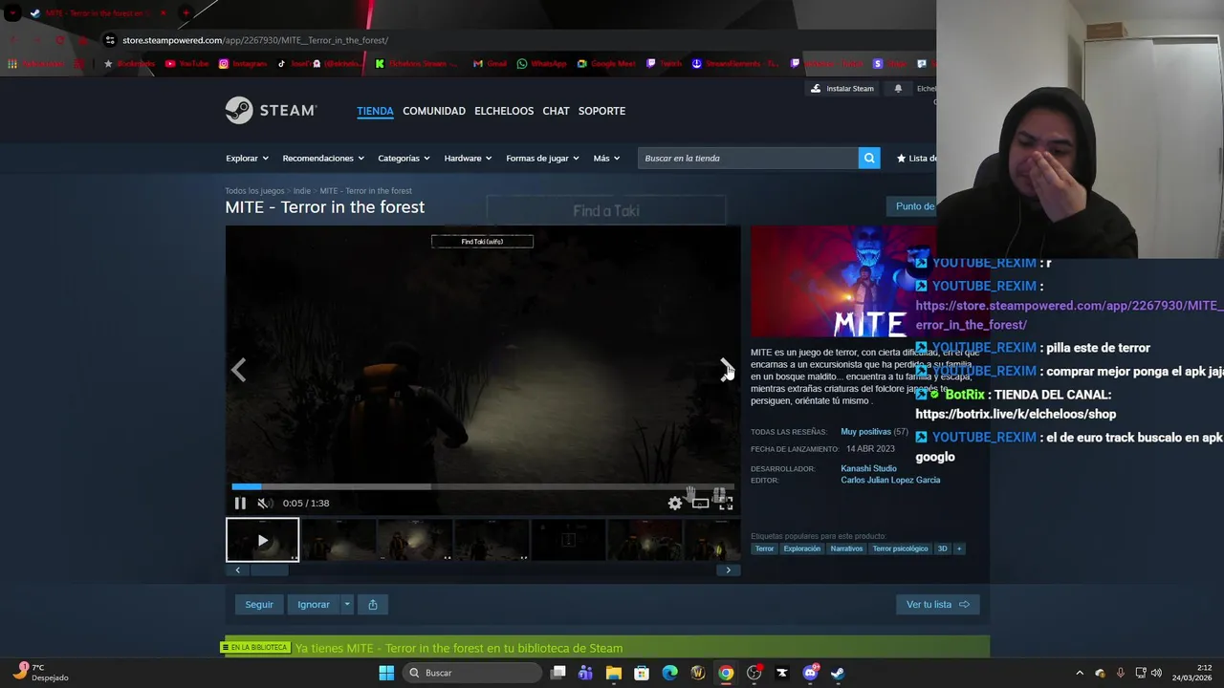Expand the Hardware dropdown

pos(468,158)
